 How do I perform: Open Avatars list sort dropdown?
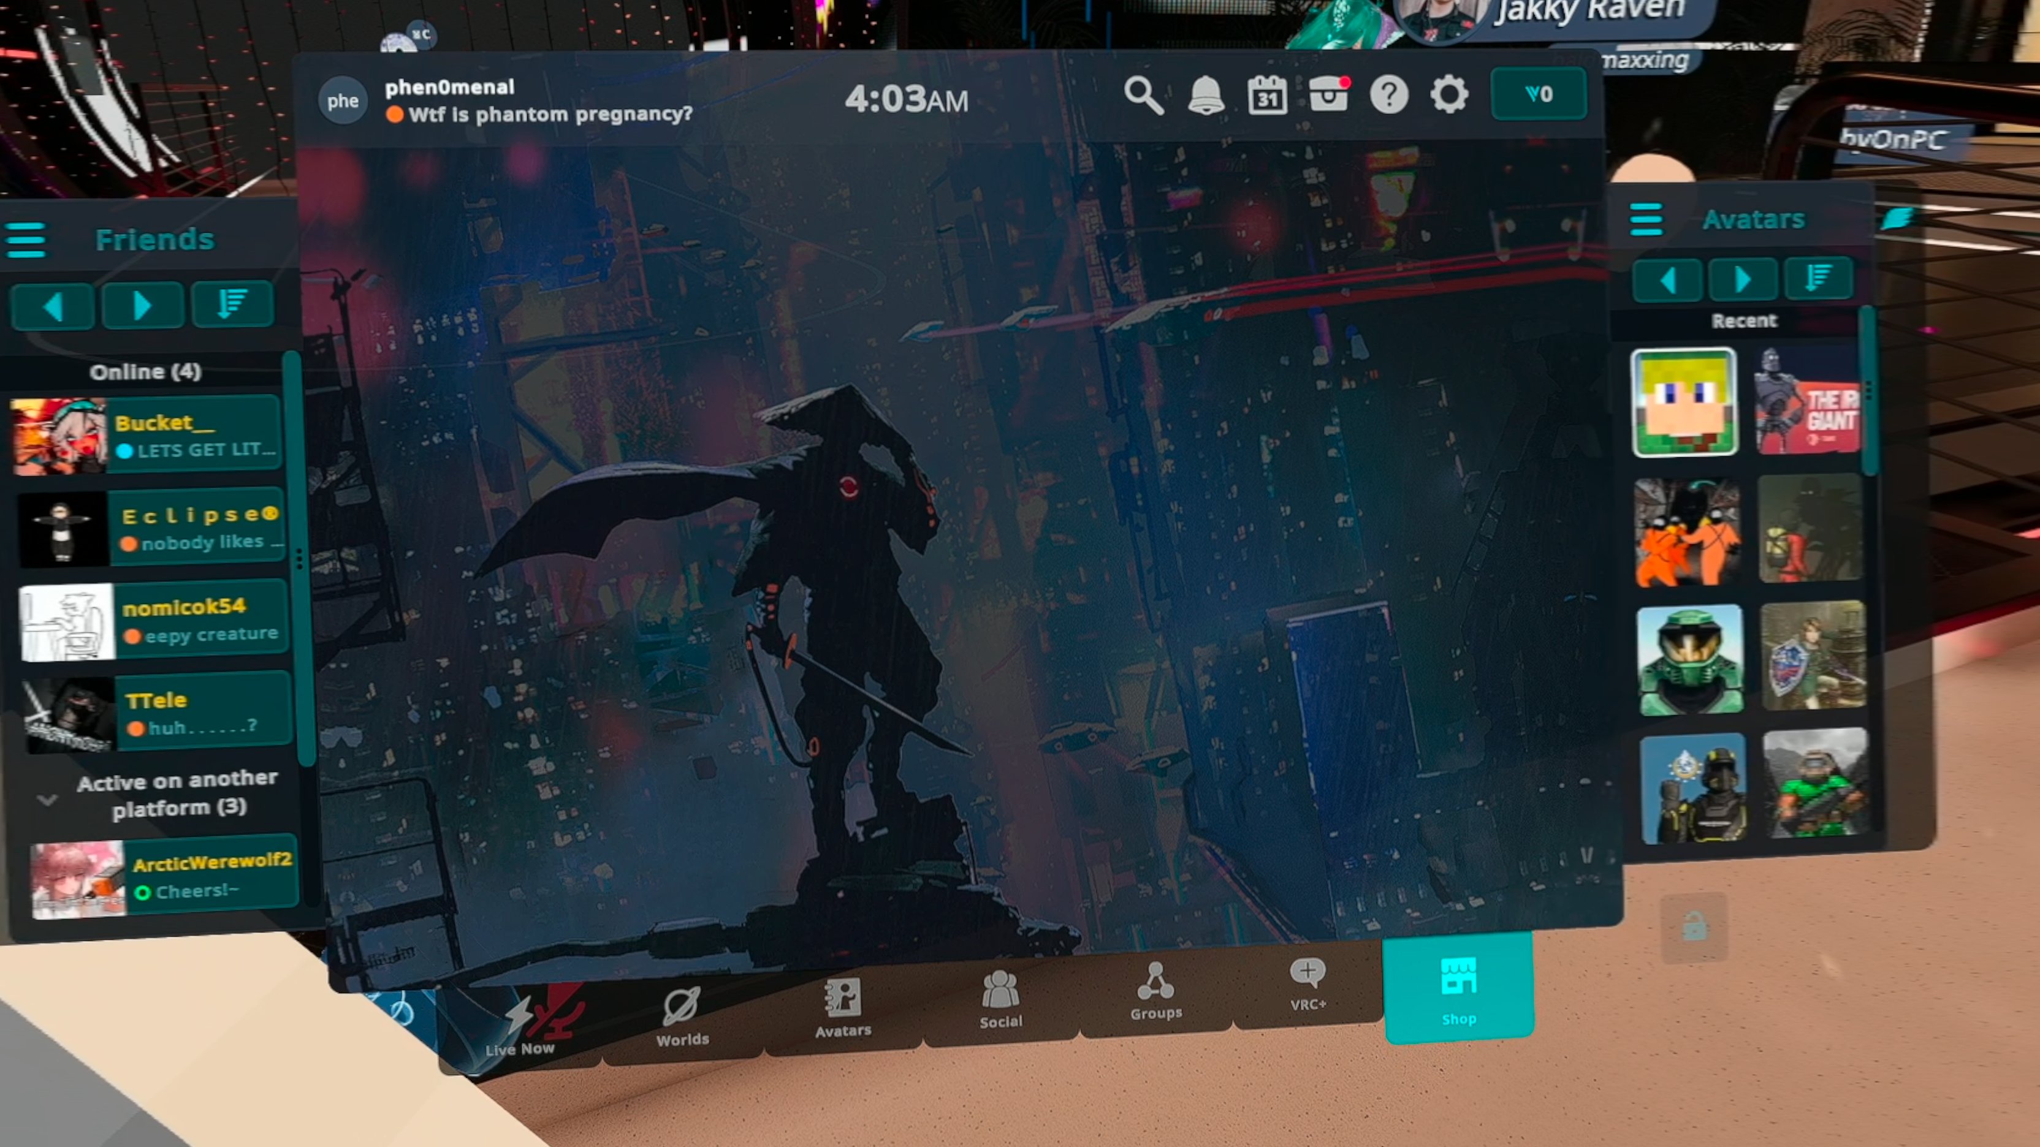(1817, 278)
